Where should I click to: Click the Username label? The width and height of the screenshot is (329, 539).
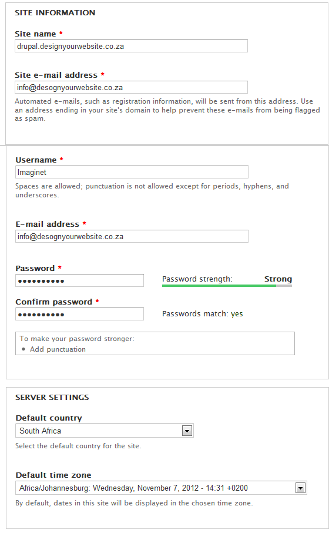coord(36,160)
